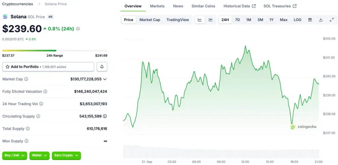Select the TradingView chart toggle
The height and width of the screenshot is (165, 338).
coord(178,20)
